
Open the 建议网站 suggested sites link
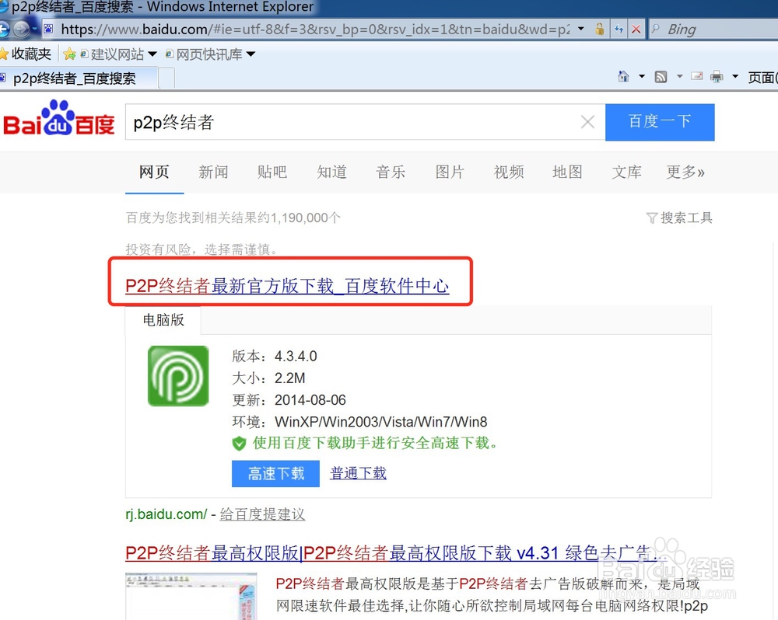[x=113, y=54]
